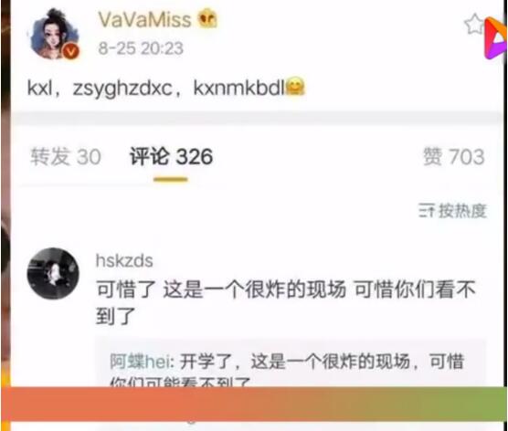Click the orange verified V badge

(71, 51)
